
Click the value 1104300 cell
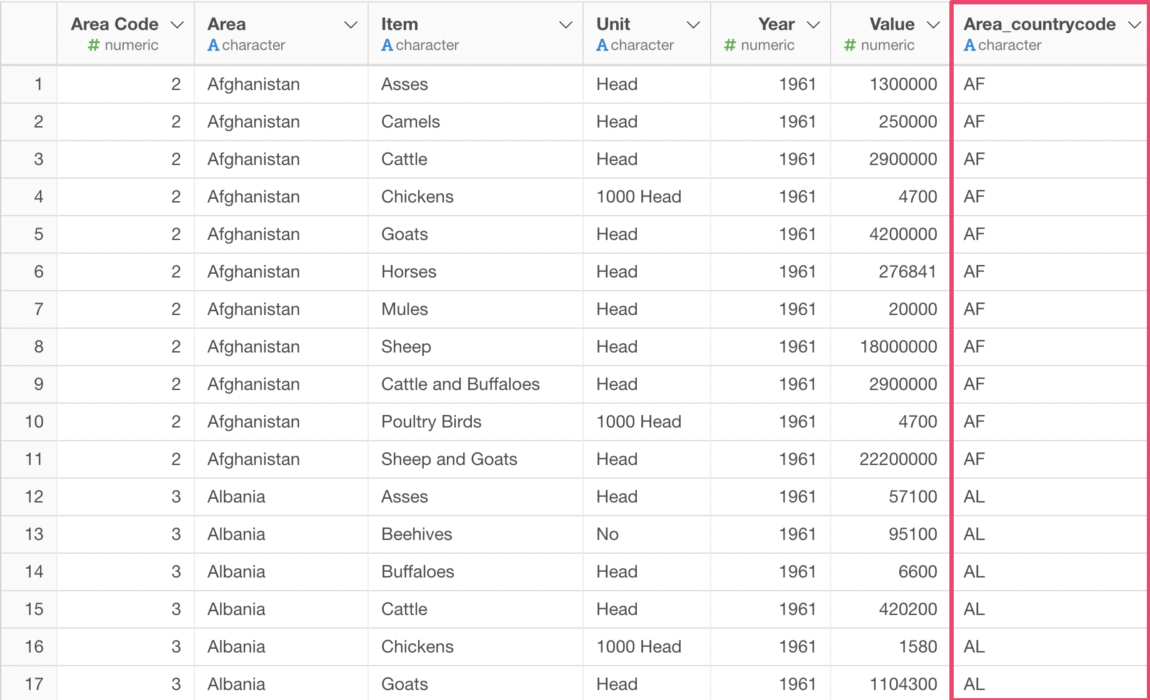[891, 683]
